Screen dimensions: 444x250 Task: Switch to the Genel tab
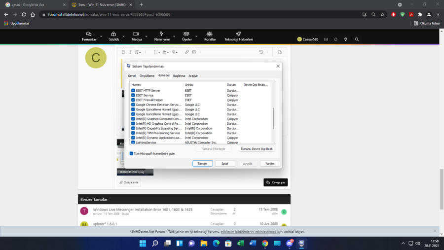coord(132,76)
